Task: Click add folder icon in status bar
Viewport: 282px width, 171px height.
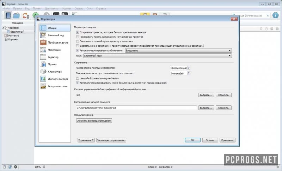Action: tap(10, 167)
